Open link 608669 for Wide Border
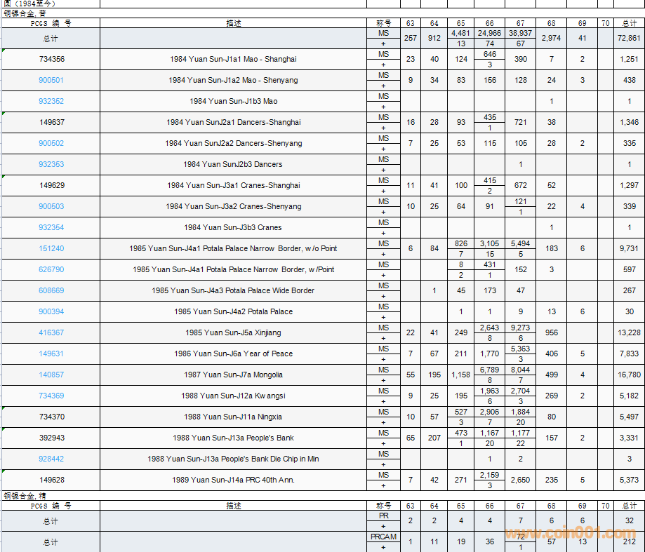This screenshot has height=552, width=645. 51,291
